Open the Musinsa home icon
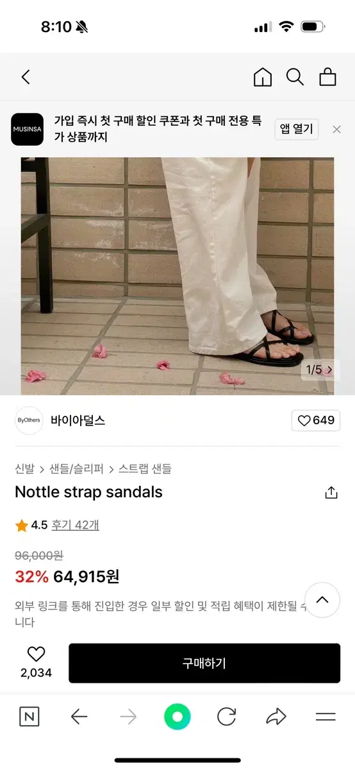The width and height of the screenshot is (355, 770). 263,77
